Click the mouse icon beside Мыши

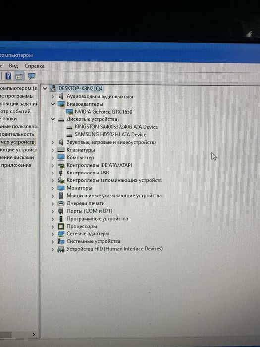click(61, 196)
